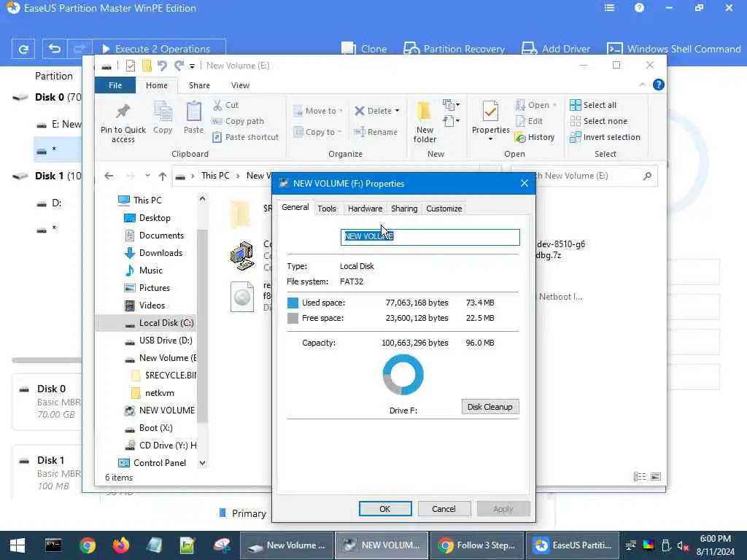Select netkvm folder in navigation tree

click(x=159, y=393)
